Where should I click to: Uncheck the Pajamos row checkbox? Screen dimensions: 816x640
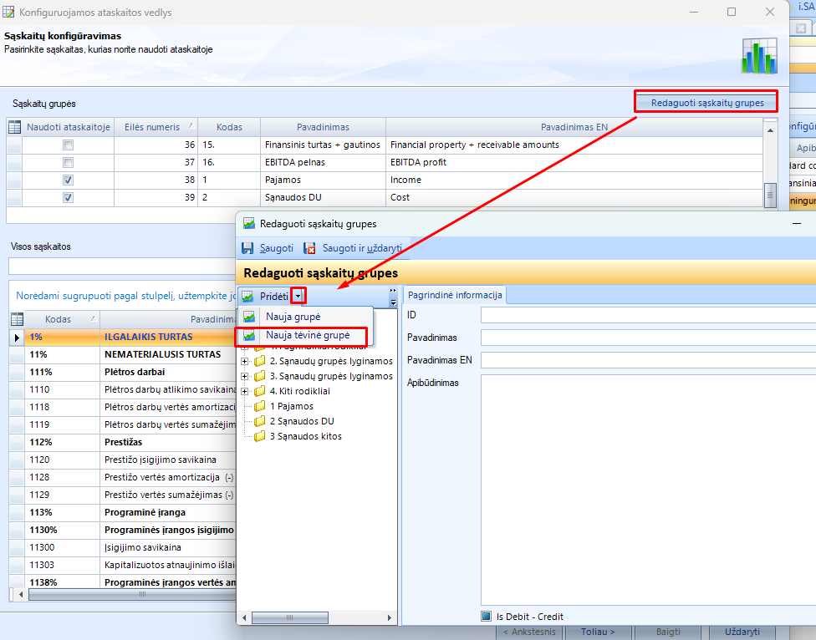click(x=69, y=180)
